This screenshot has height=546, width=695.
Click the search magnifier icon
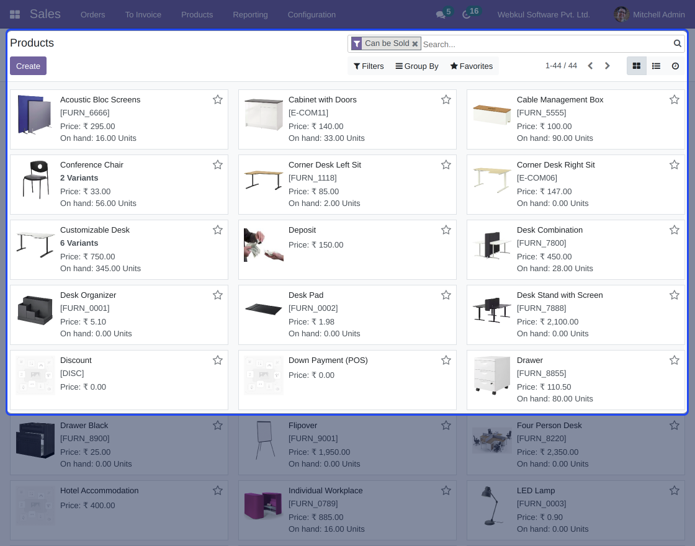677,43
